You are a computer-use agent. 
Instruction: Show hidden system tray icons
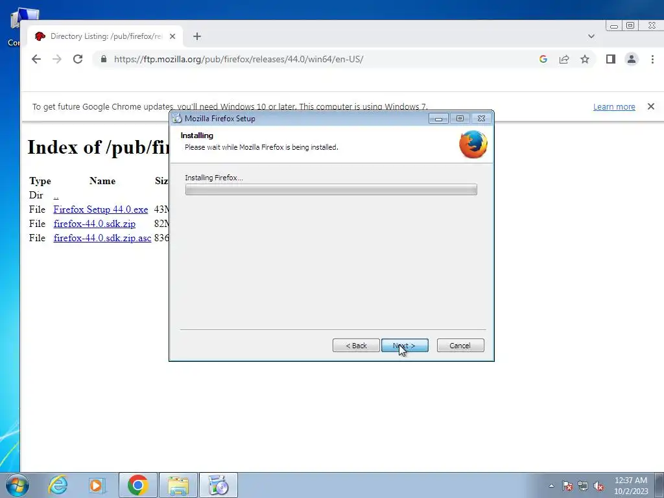click(551, 486)
